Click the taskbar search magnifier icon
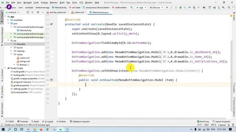The width and height of the screenshot is (236, 132). (x=9, y=129)
